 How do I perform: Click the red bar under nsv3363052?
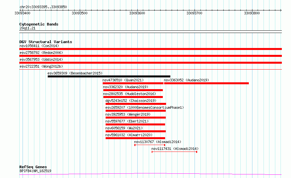(206, 83)
